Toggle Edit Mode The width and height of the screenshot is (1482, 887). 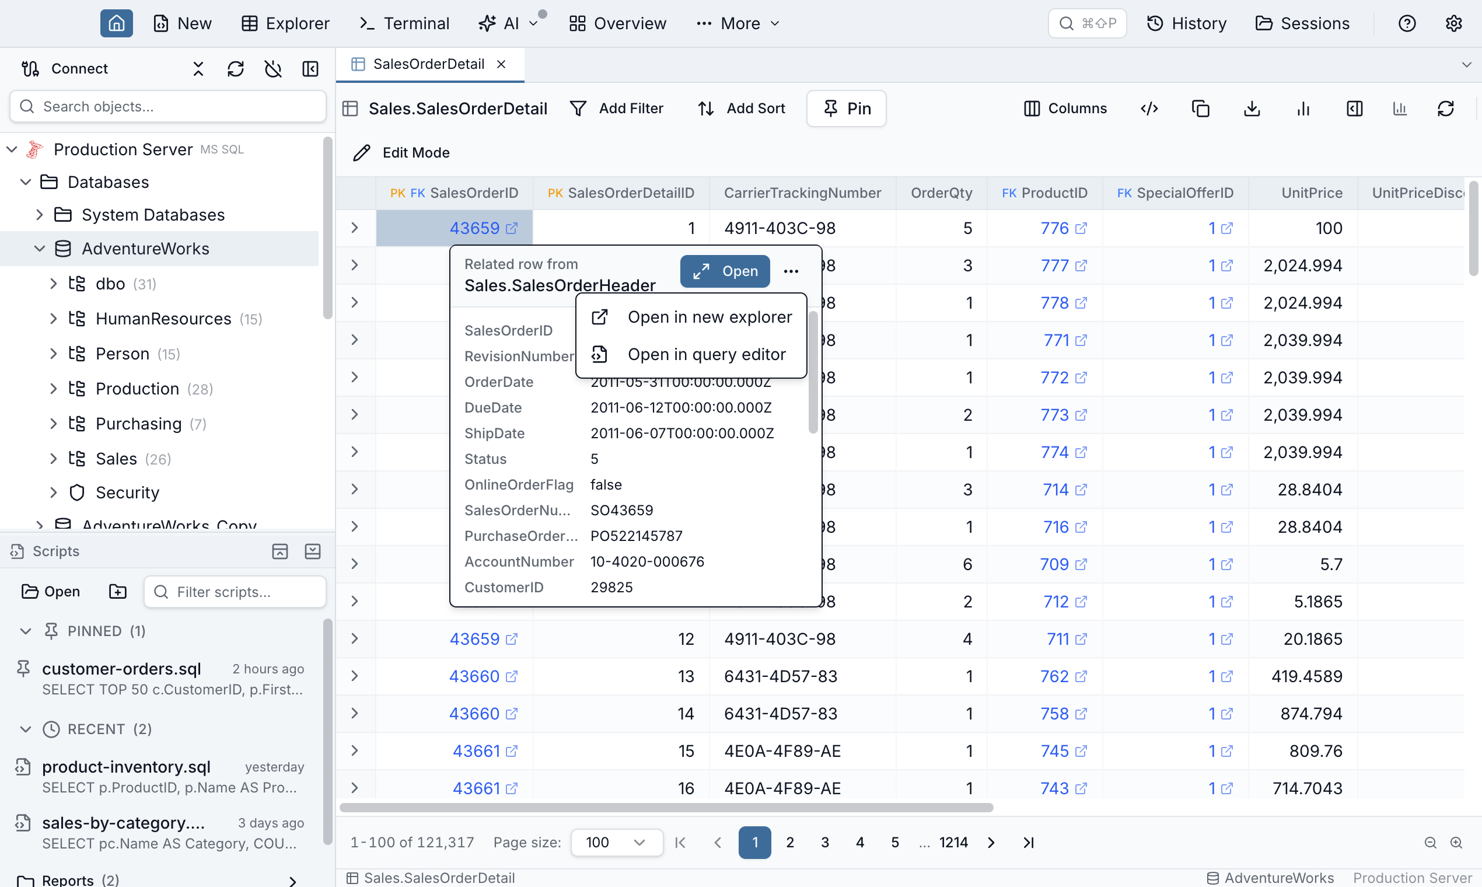(401, 153)
